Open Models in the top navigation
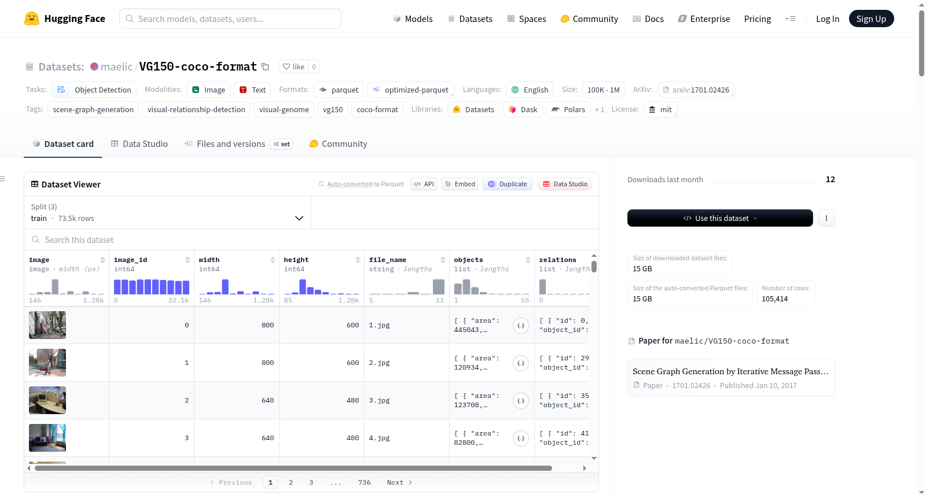926x498 pixels. [x=413, y=19]
